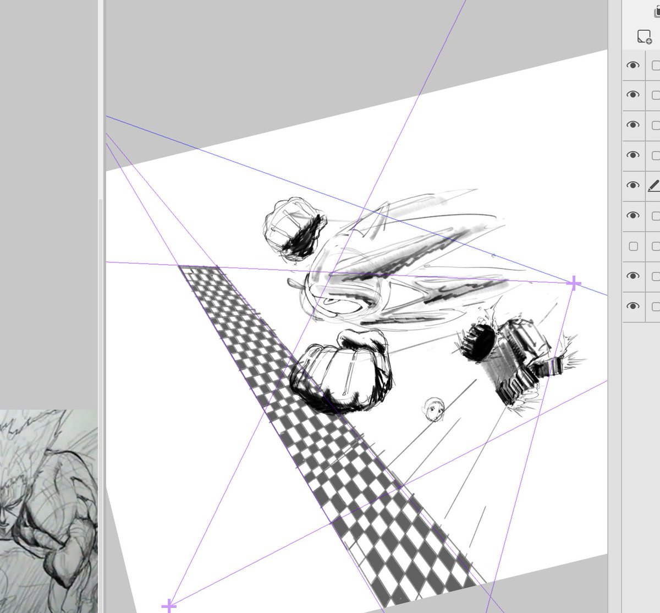
Task: Select the right perspective ruler vanishing point handle
Action: (573, 284)
